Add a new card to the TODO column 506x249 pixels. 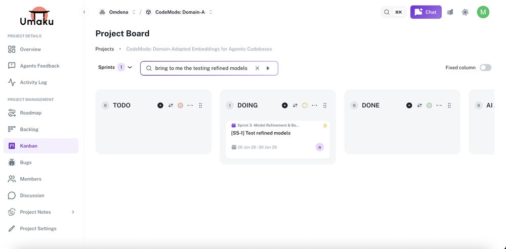160,106
